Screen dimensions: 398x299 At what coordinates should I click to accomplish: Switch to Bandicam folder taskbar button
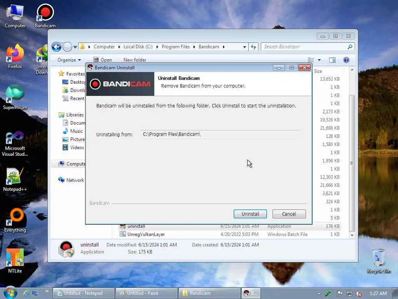tap(209, 293)
